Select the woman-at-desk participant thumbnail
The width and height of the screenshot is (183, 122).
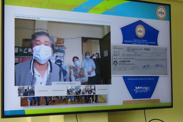pos(26,91)
